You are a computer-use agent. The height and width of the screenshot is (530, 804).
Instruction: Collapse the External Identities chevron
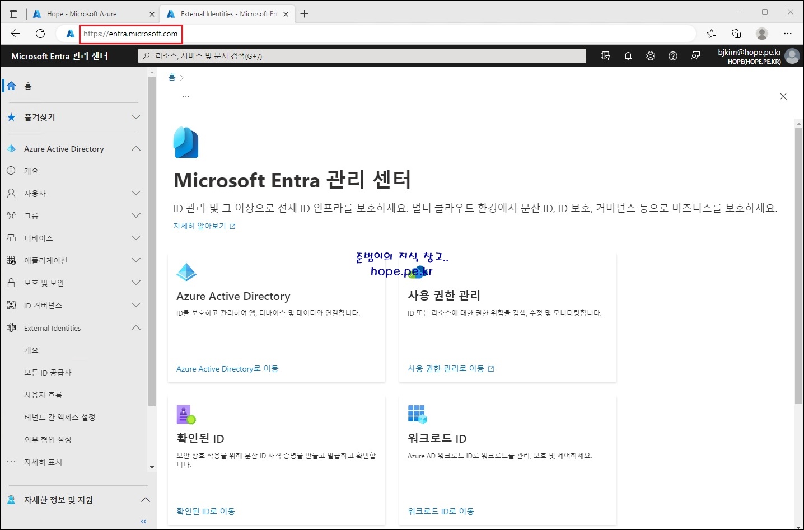(136, 328)
